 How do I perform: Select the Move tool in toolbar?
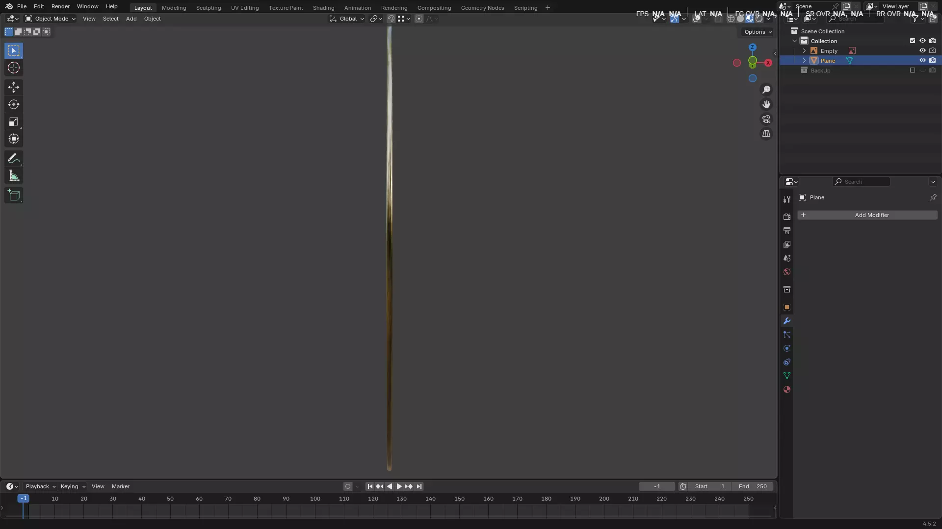(x=14, y=87)
